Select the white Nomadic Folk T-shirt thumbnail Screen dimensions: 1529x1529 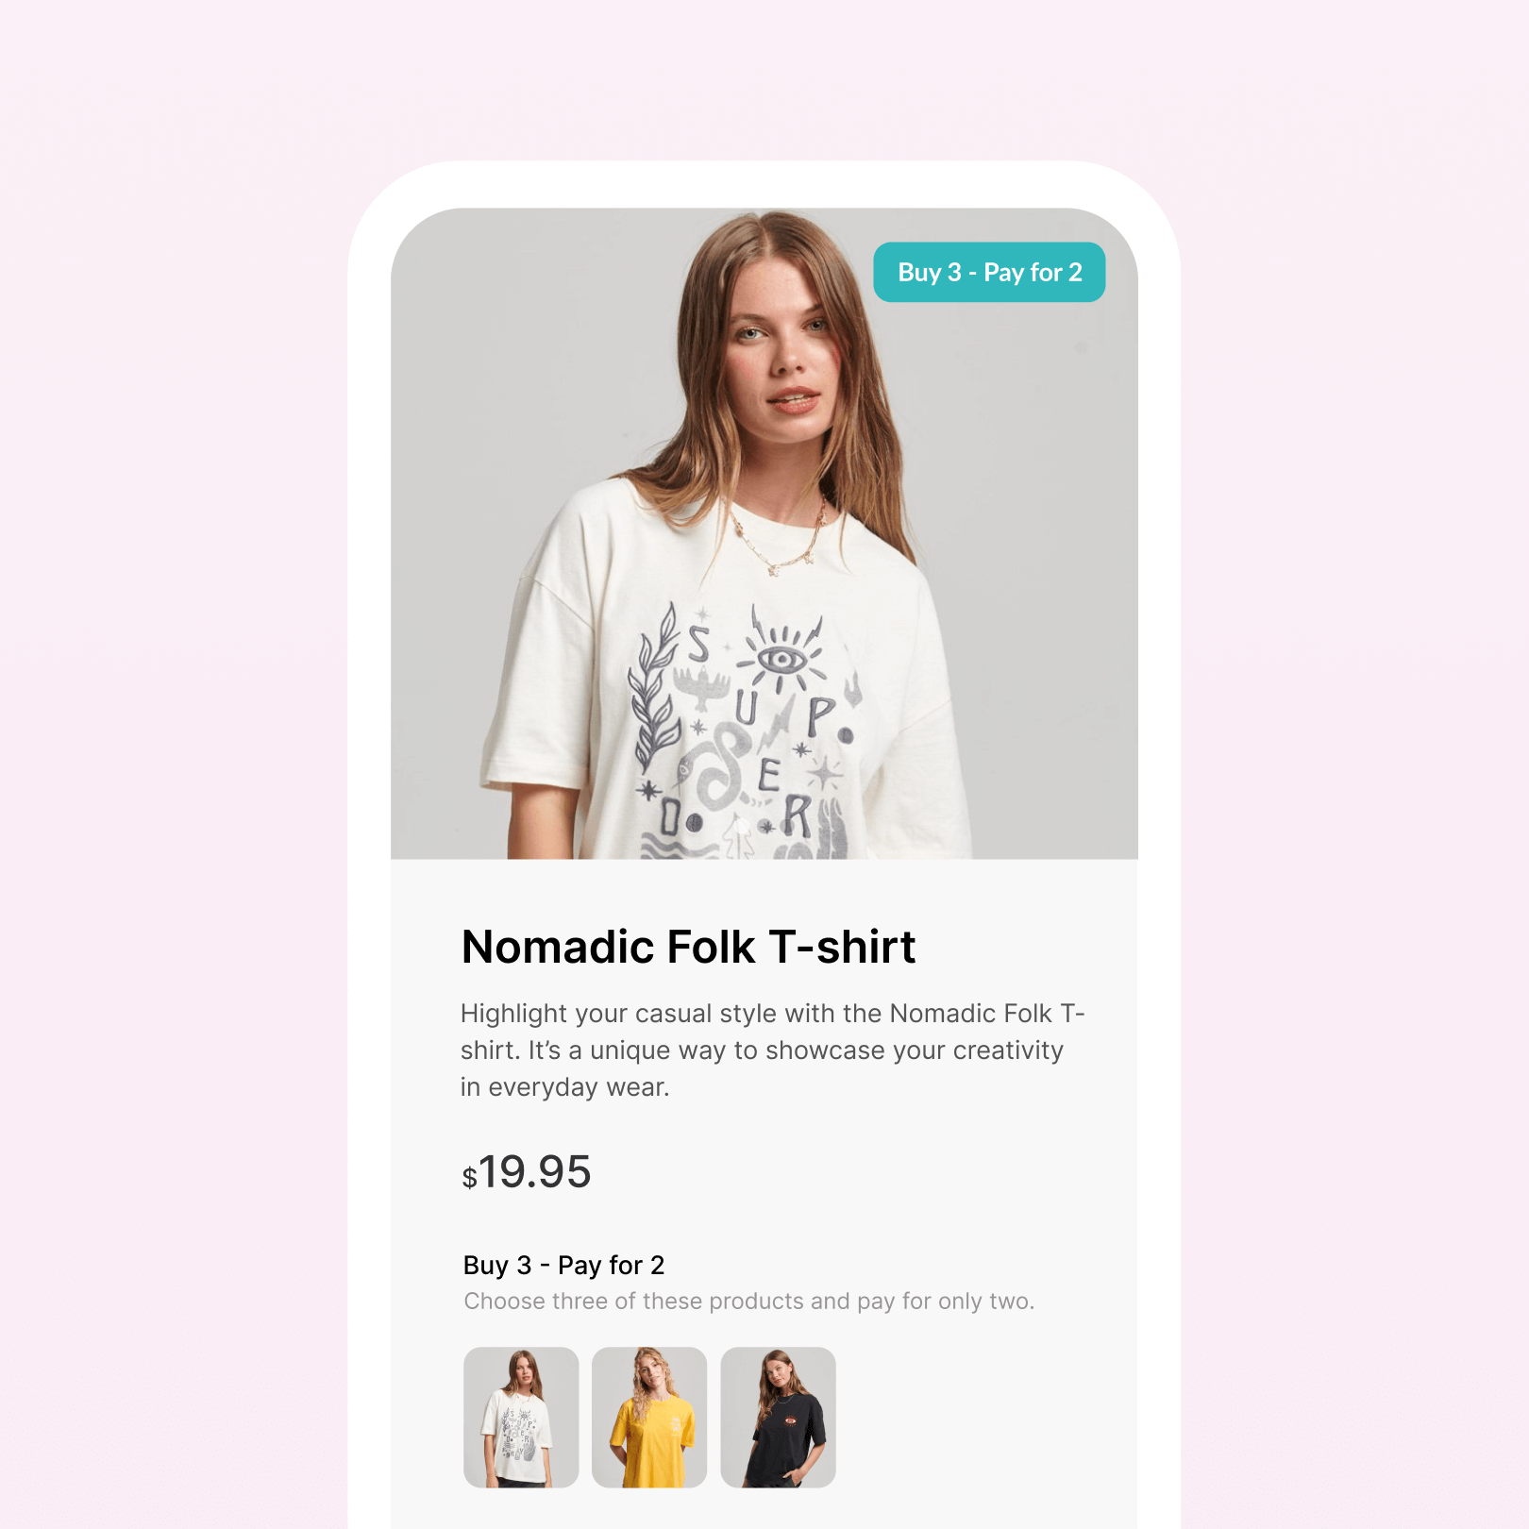tap(521, 1417)
